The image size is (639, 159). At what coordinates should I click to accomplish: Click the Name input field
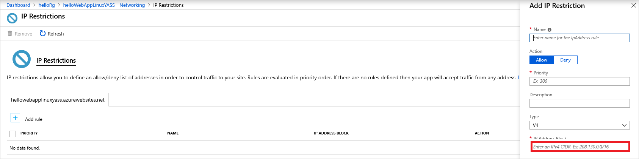tap(579, 38)
